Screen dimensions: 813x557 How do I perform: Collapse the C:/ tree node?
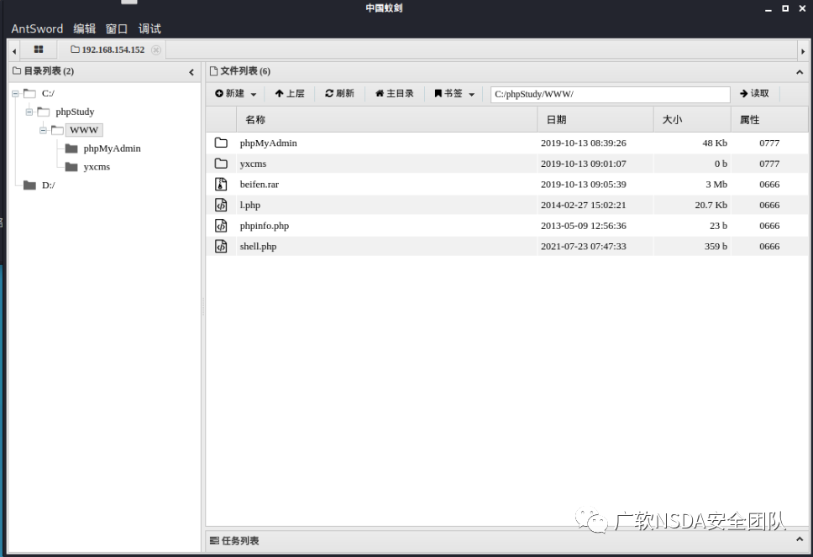(16, 94)
